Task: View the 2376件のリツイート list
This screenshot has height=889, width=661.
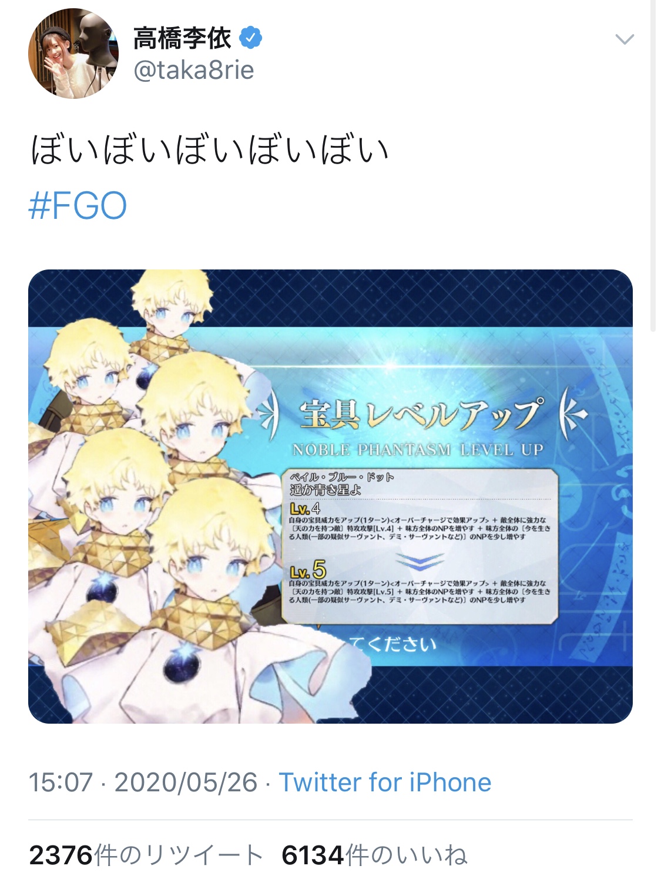Action: click(x=146, y=855)
